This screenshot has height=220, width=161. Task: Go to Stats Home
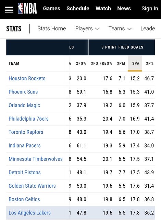coord(52,29)
